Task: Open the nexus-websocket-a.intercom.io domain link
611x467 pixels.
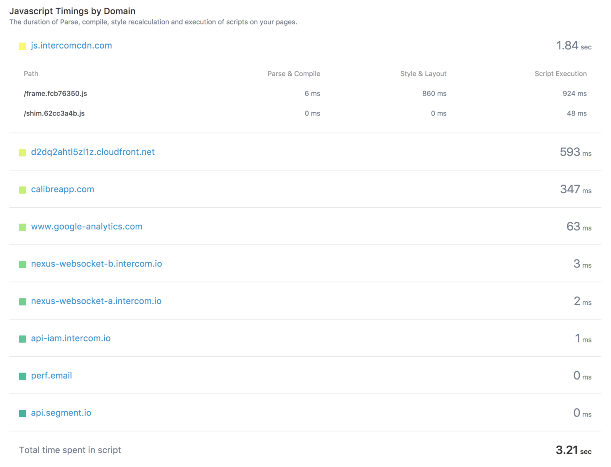Action: click(96, 301)
